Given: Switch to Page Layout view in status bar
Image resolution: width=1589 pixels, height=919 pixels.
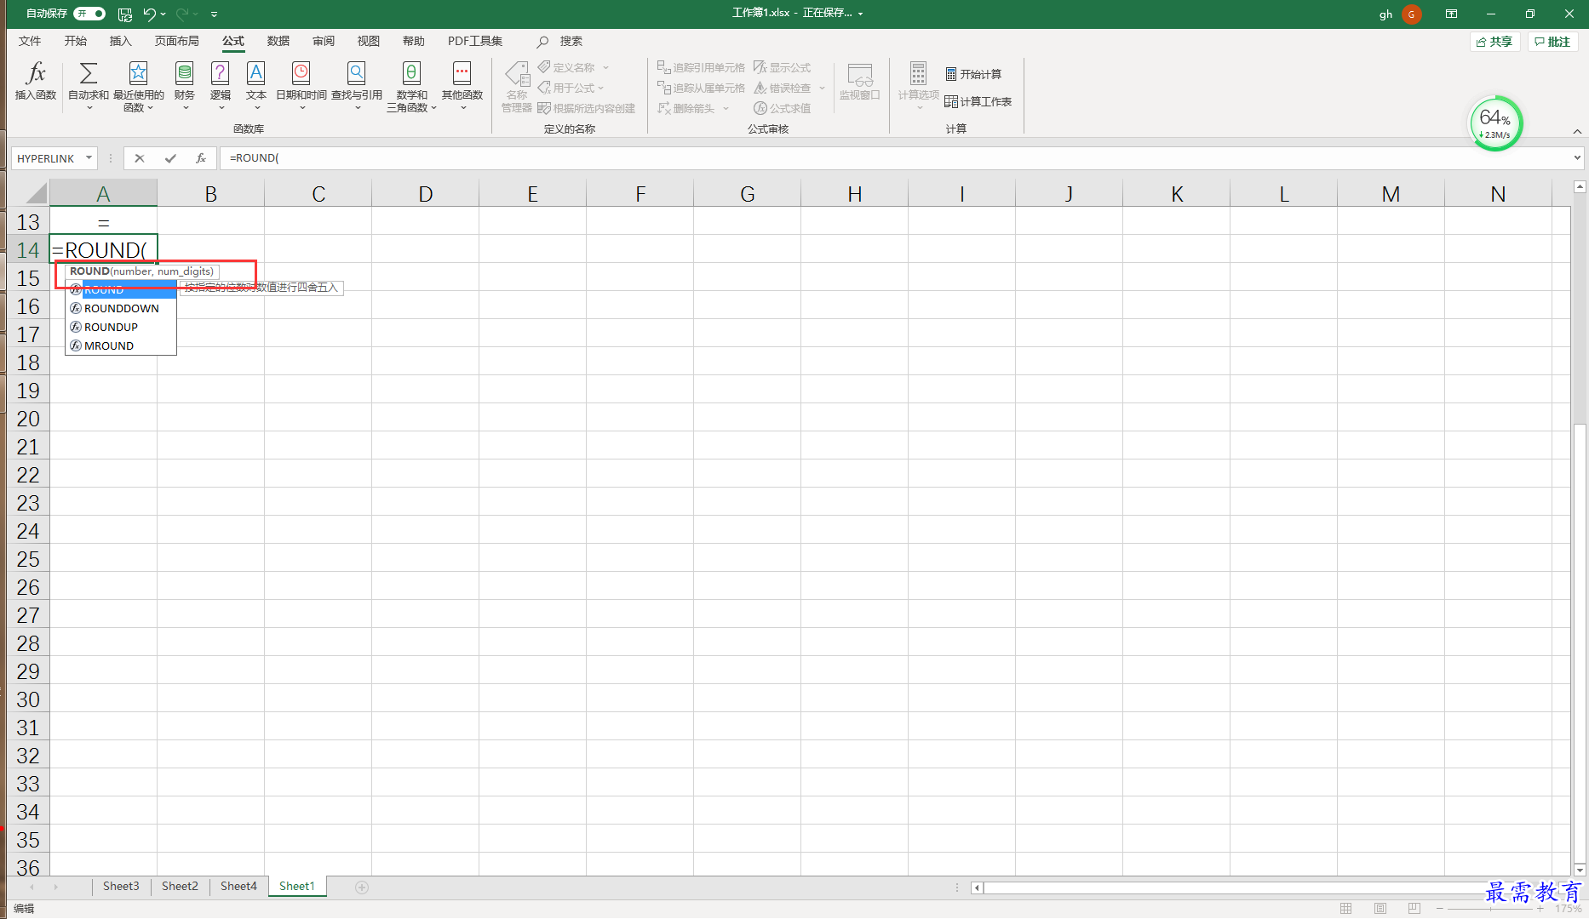Looking at the screenshot, I should 1380,909.
